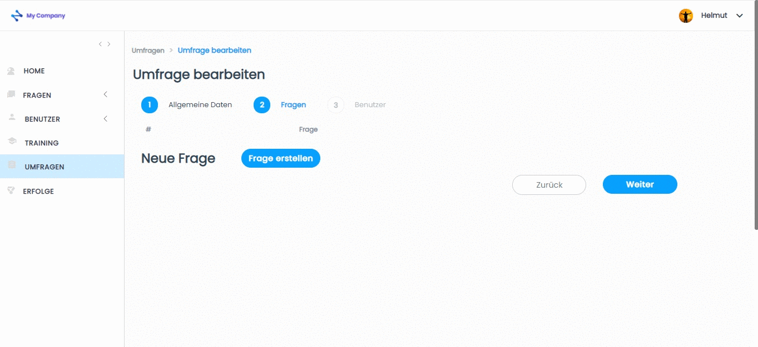Click the Umfragen sidebar icon

coord(12,166)
